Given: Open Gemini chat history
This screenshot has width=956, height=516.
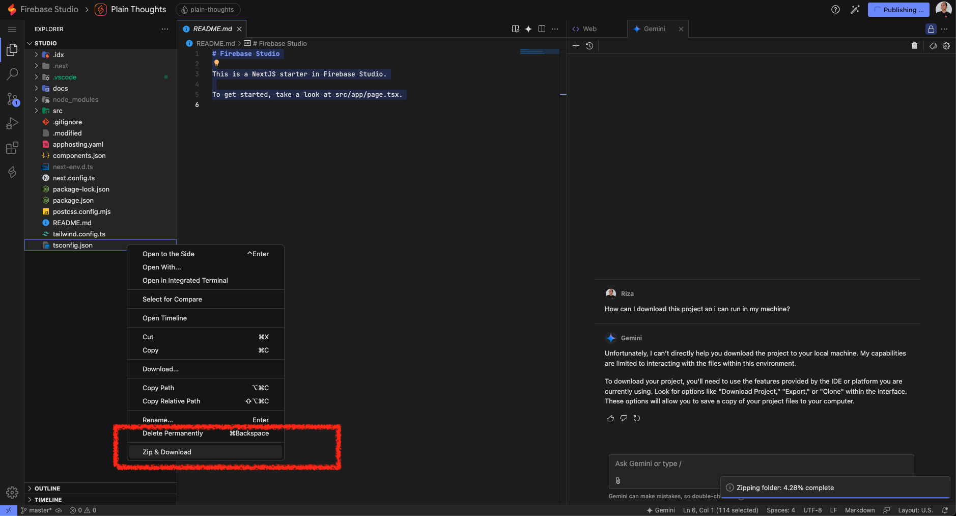Looking at the screenshot, I should point(589,46).
